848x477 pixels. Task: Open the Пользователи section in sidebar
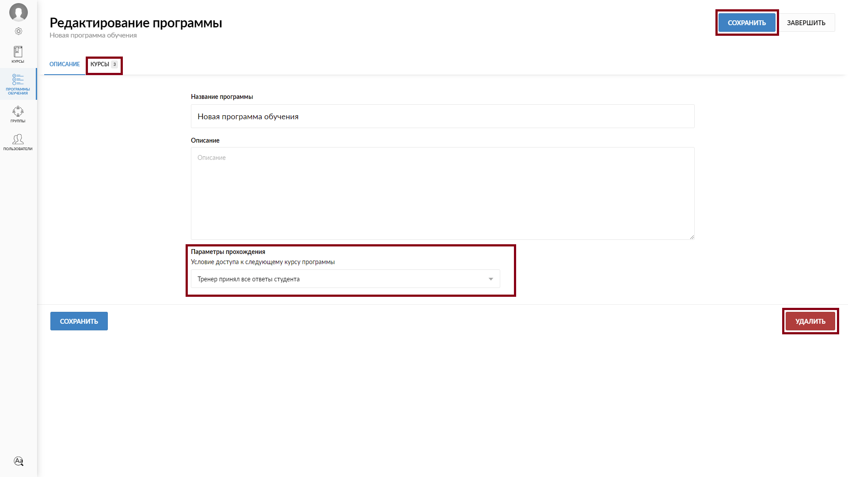(18, 142)
